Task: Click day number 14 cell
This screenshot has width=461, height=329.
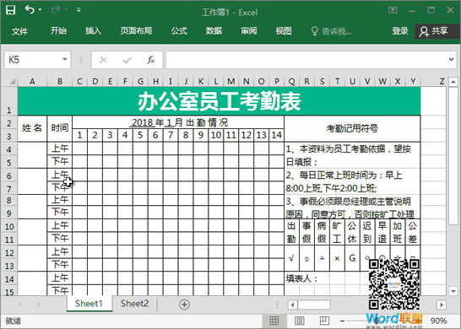Action: [x=276, y=135]
